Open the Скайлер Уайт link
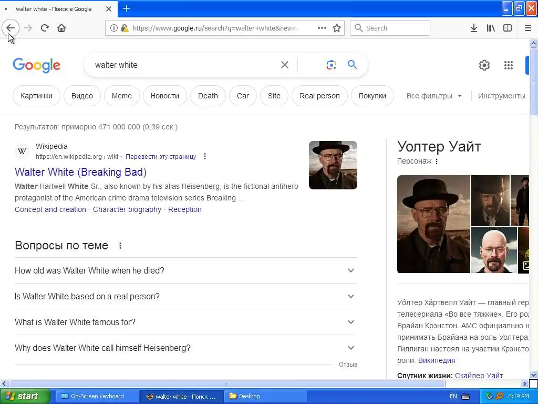This screenshot has width=538, height=404. [479, 376]
